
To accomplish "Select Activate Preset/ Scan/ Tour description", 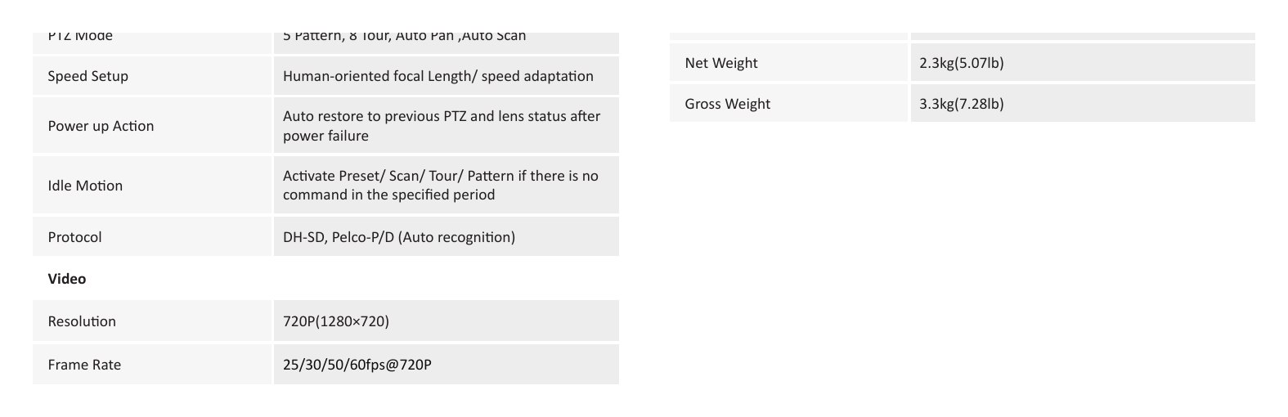I will coord(441,185).
